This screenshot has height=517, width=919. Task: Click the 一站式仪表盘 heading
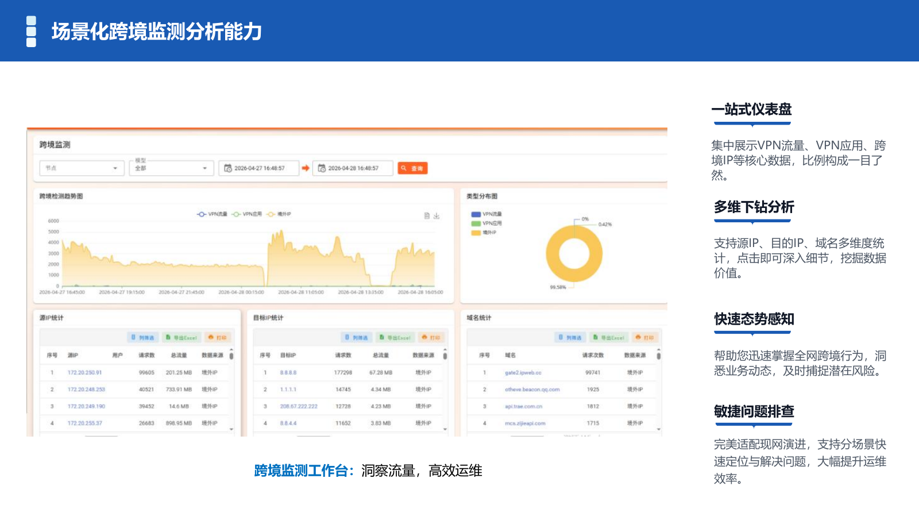751,109
